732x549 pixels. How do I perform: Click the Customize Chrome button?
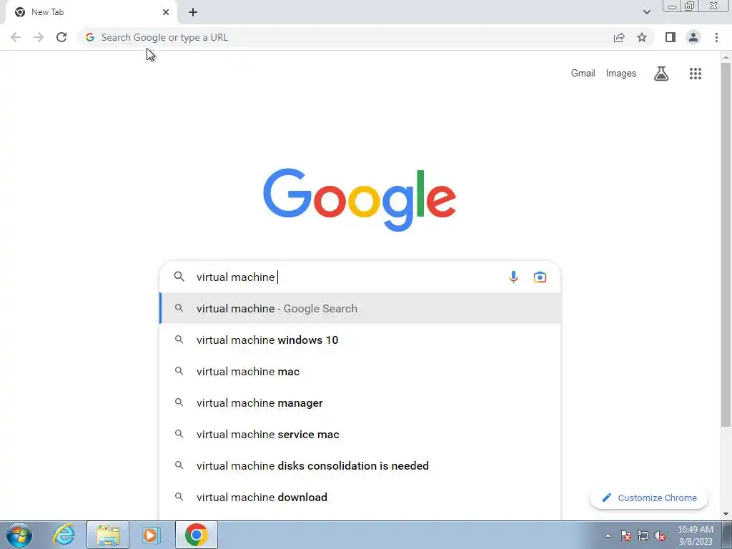[649, 498]
